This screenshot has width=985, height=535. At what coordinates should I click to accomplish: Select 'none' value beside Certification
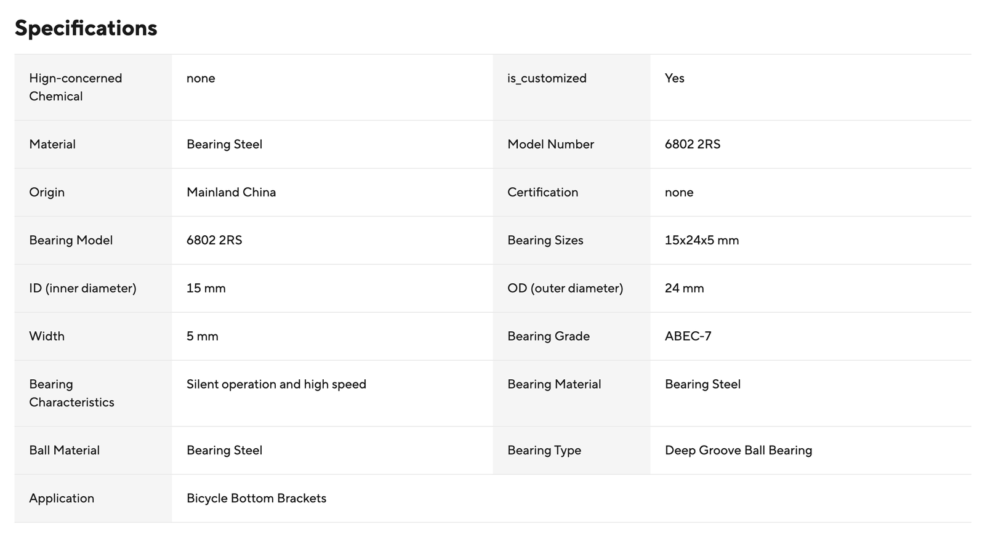pos(679,192)
